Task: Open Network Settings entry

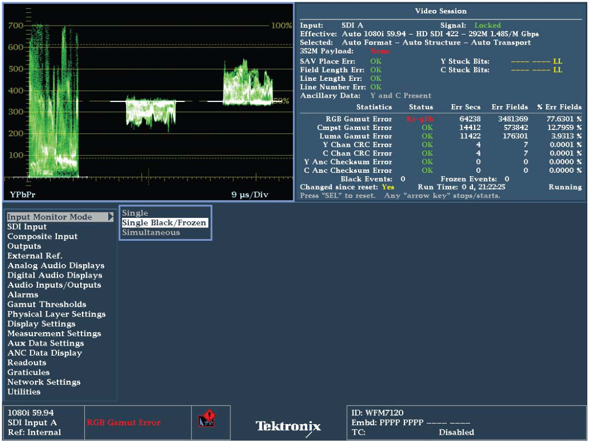Action: (44, 382)
